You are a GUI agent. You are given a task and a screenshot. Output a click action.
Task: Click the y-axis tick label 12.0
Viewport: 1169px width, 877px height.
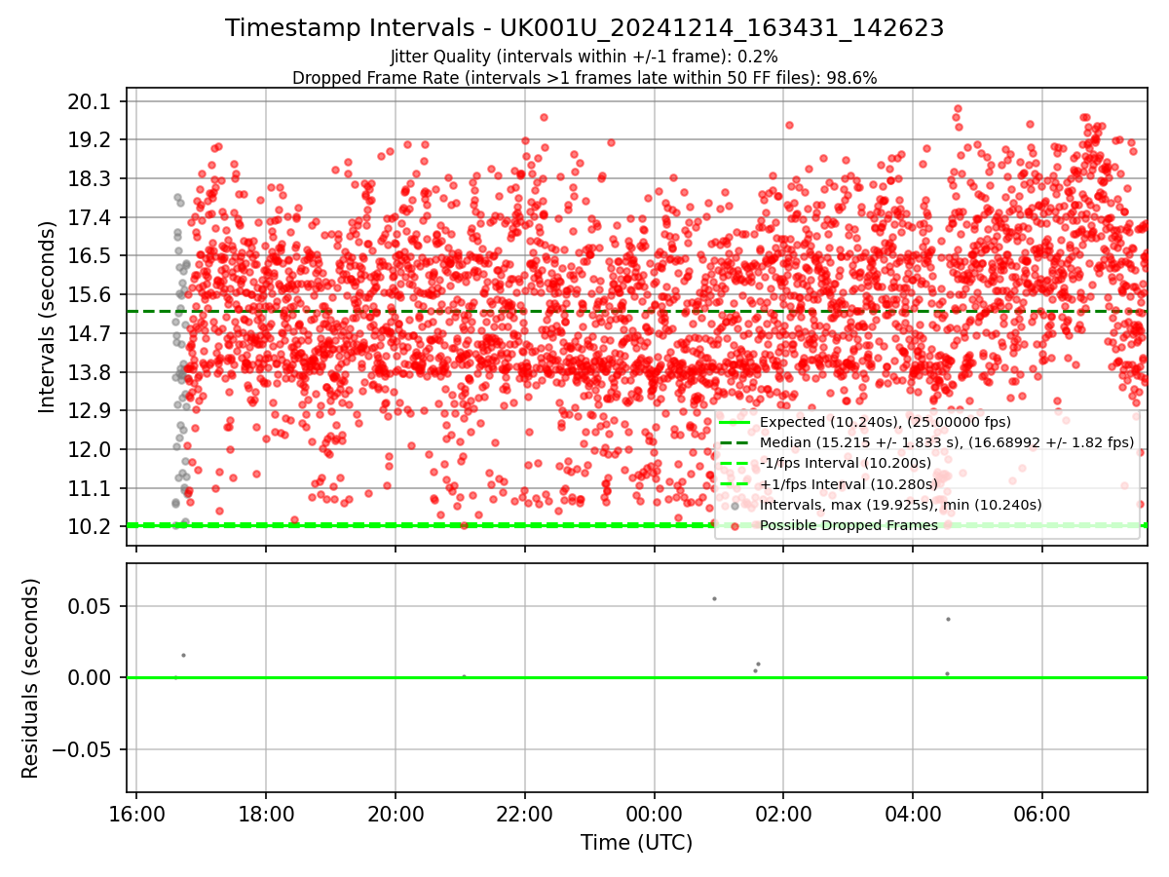point(91,449)
